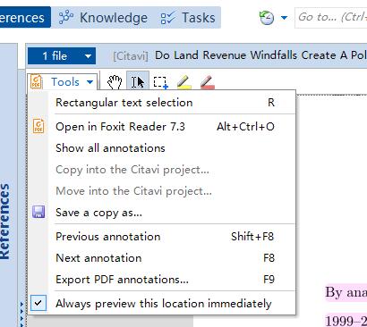The image size is (367, 327).
Task: Click greyed Move into the Citavi project...
Action: point(162,191)
